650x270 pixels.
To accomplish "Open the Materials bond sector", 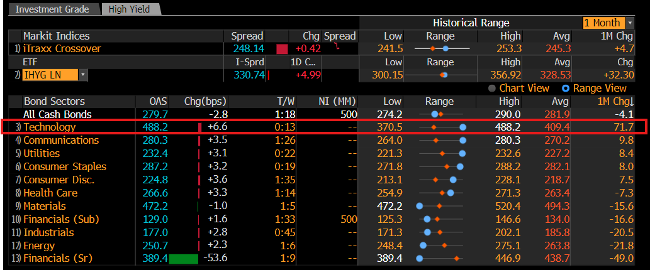I will coord(44,206).
